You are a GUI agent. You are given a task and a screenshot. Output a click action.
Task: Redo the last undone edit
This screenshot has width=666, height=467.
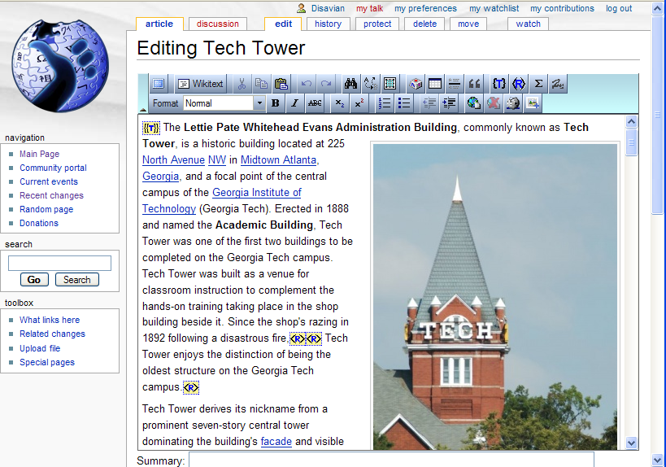(x=326, y=84)
